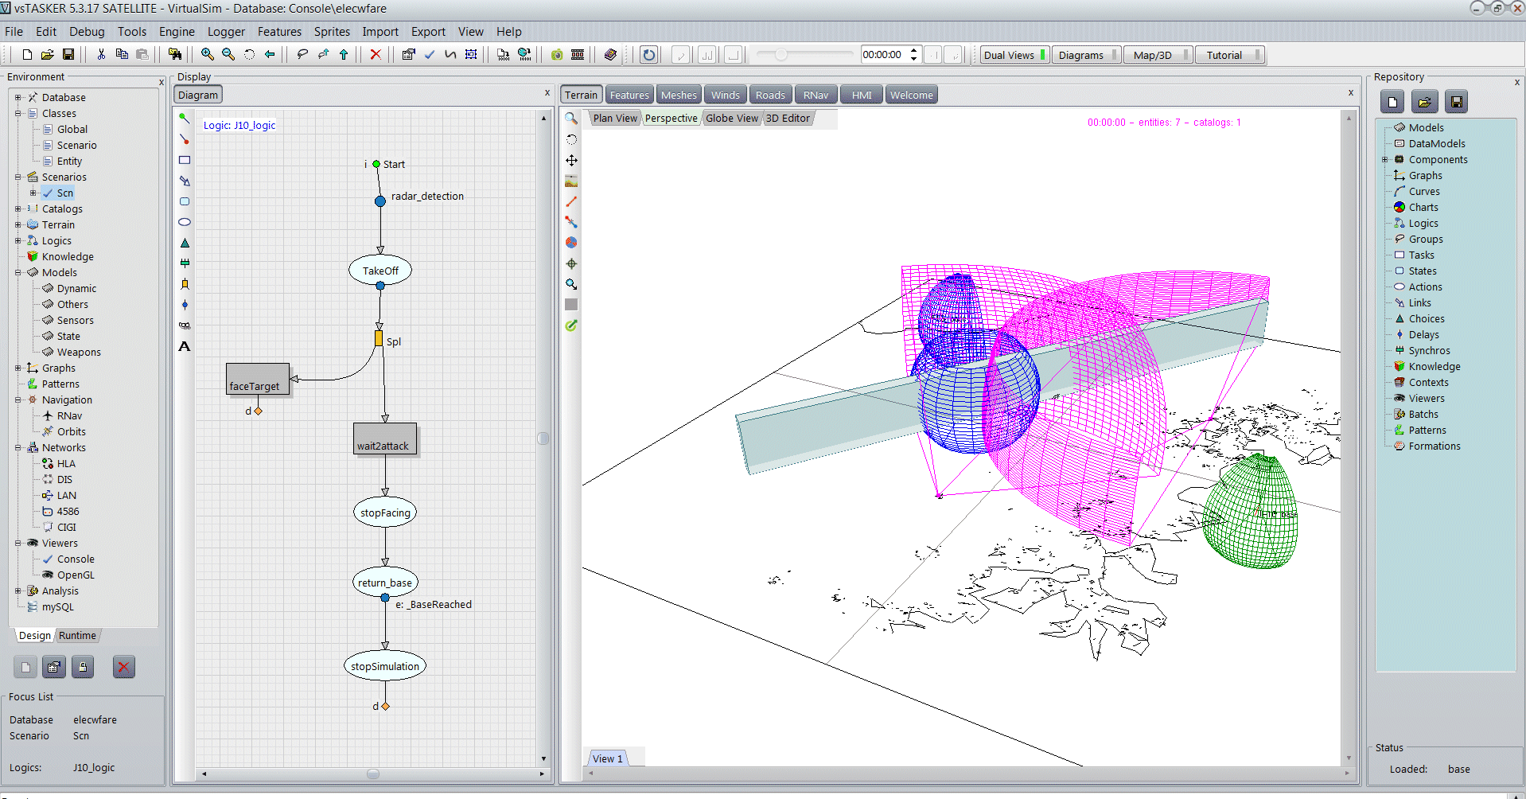Expand the Catalogs tree node

point(18,209)
